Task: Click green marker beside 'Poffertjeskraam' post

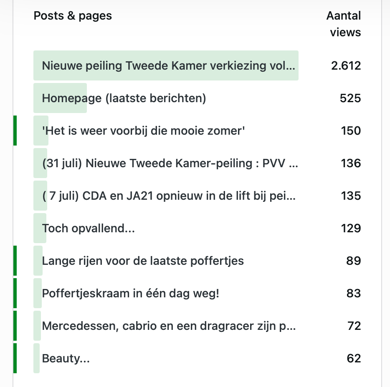Action: 15,294
